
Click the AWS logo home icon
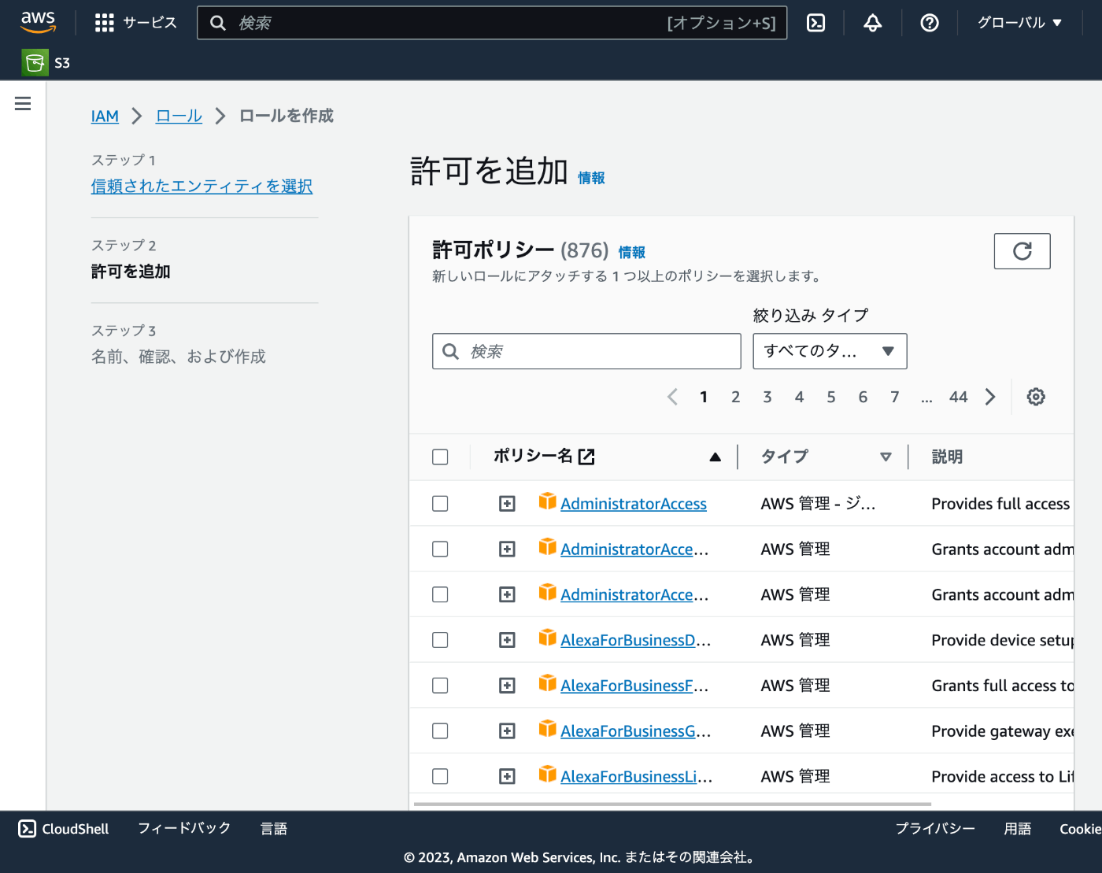coord(38,22)
